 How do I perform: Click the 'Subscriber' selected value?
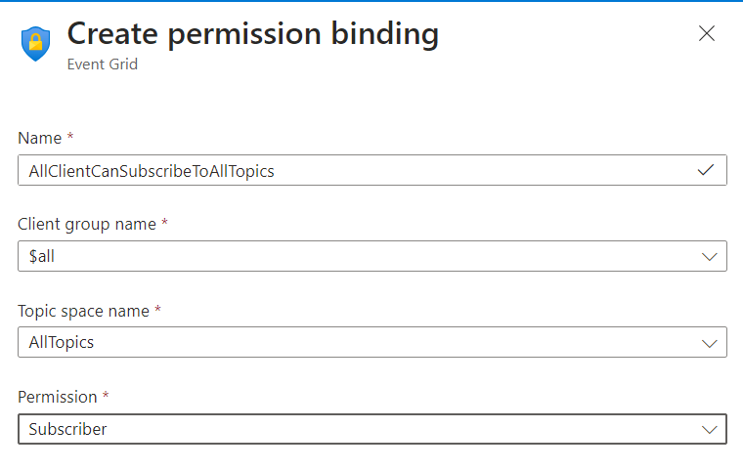[x=67, y=429]
